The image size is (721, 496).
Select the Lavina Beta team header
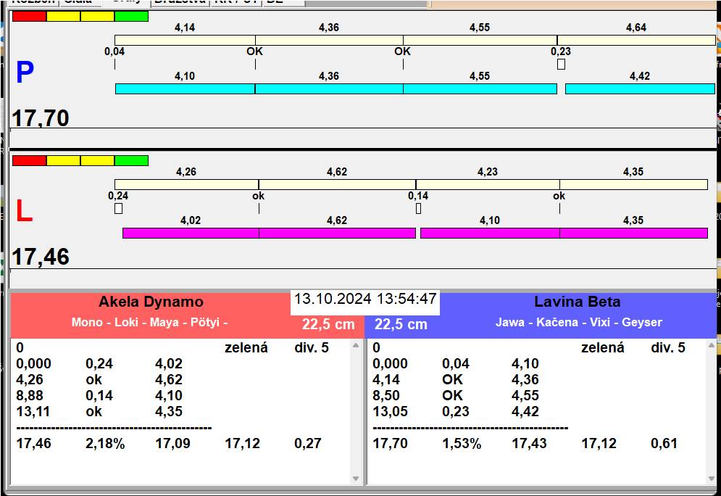tap(577, 302)
